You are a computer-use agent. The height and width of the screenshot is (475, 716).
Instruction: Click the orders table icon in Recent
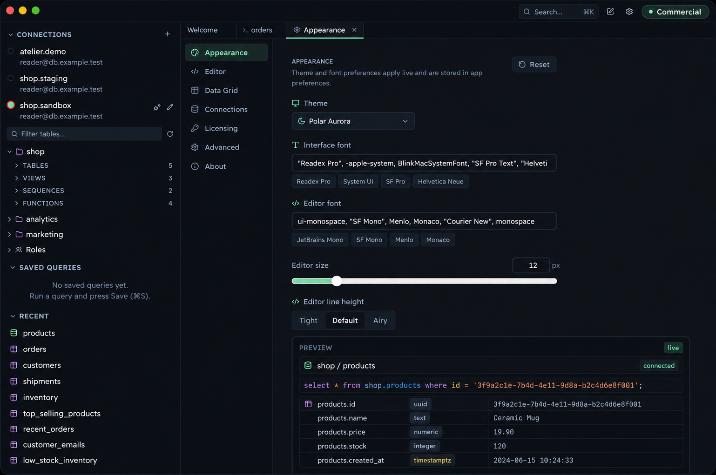14,349
